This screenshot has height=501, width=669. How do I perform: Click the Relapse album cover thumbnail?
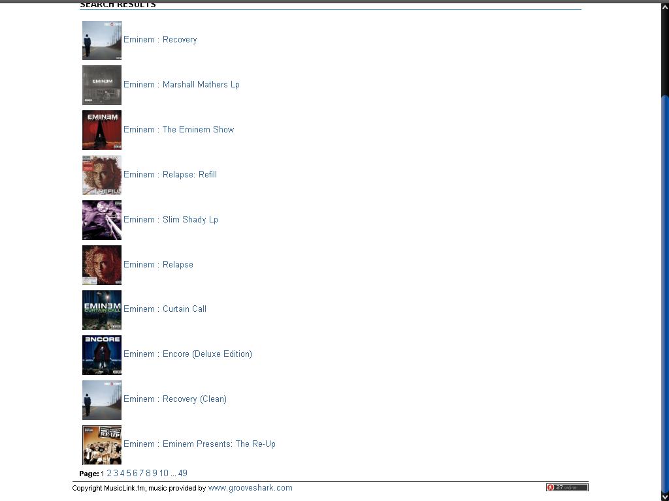click(x=101, y=265)
